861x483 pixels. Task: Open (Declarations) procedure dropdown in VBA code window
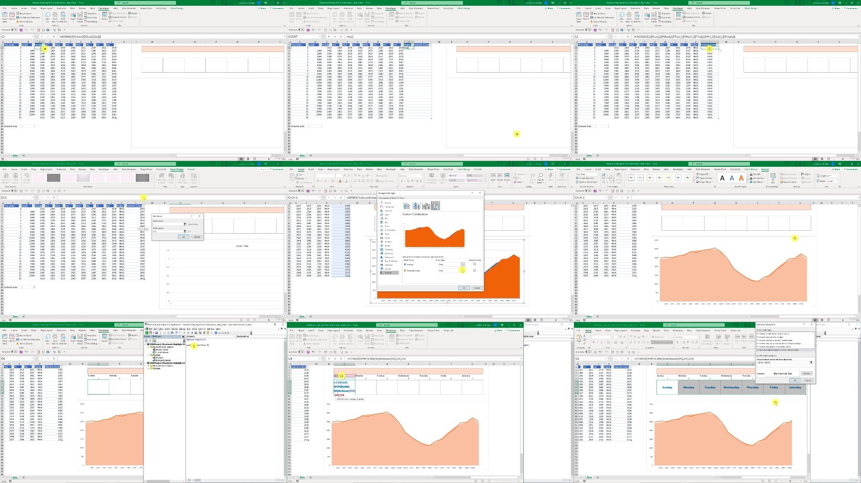click(x=285, y=336)
